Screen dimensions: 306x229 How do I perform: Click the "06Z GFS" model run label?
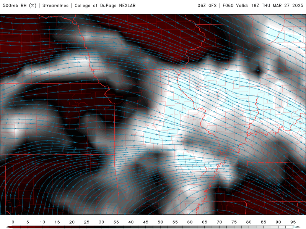click(x=207, y=6)
